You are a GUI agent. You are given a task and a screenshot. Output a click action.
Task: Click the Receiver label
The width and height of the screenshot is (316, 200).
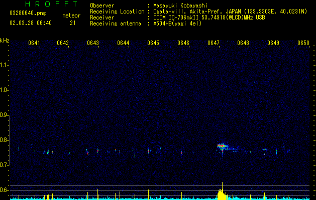pos(102,17)
